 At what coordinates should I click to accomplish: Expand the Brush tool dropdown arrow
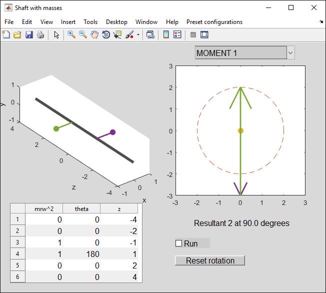(138, 35)
